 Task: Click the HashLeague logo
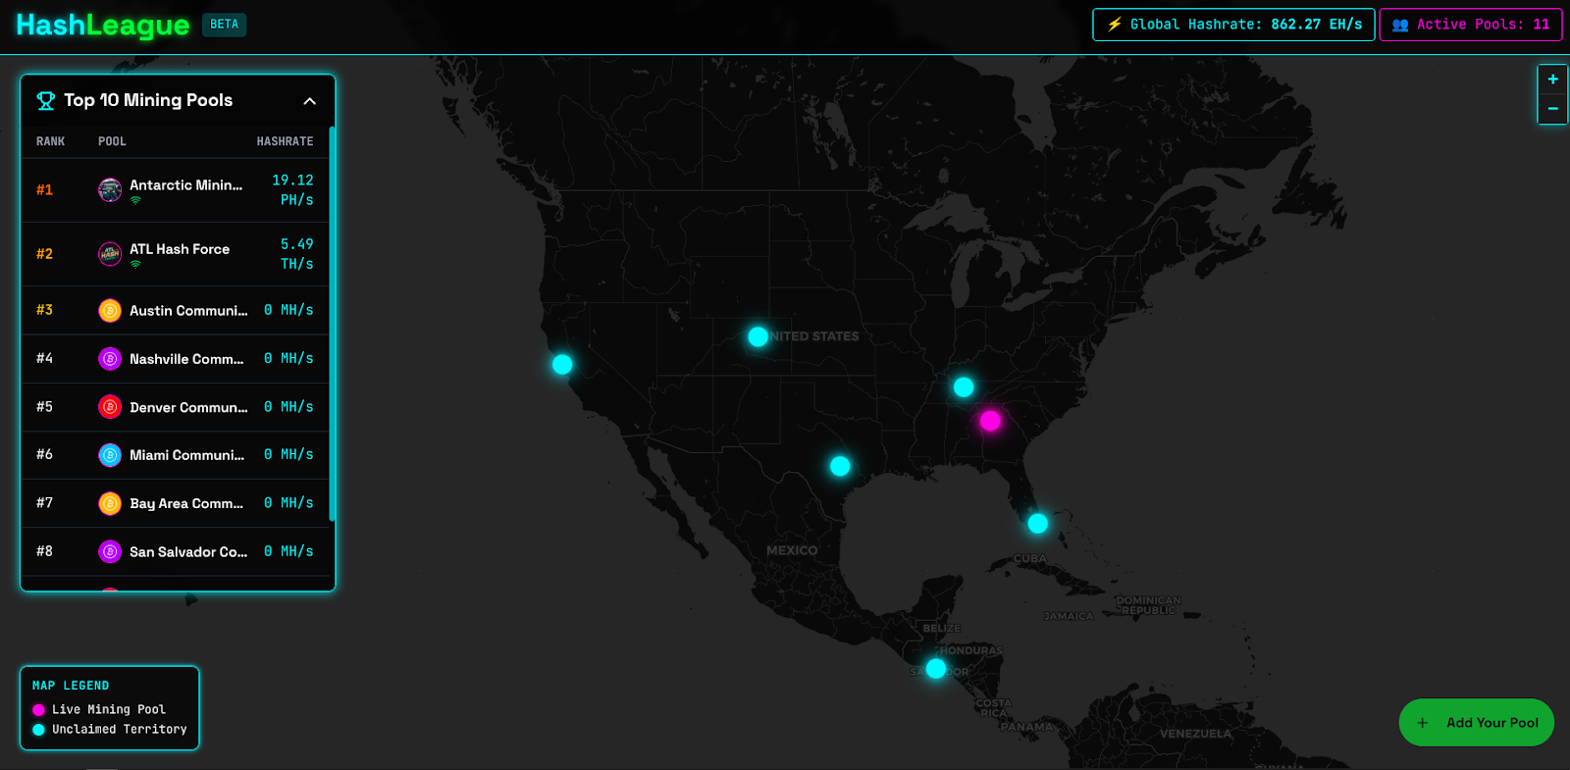[103, 26]
